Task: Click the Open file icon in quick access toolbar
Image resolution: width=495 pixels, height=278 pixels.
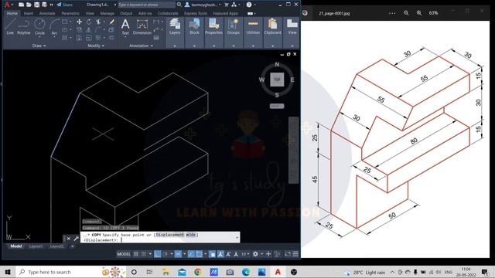Action: [29, 5]
